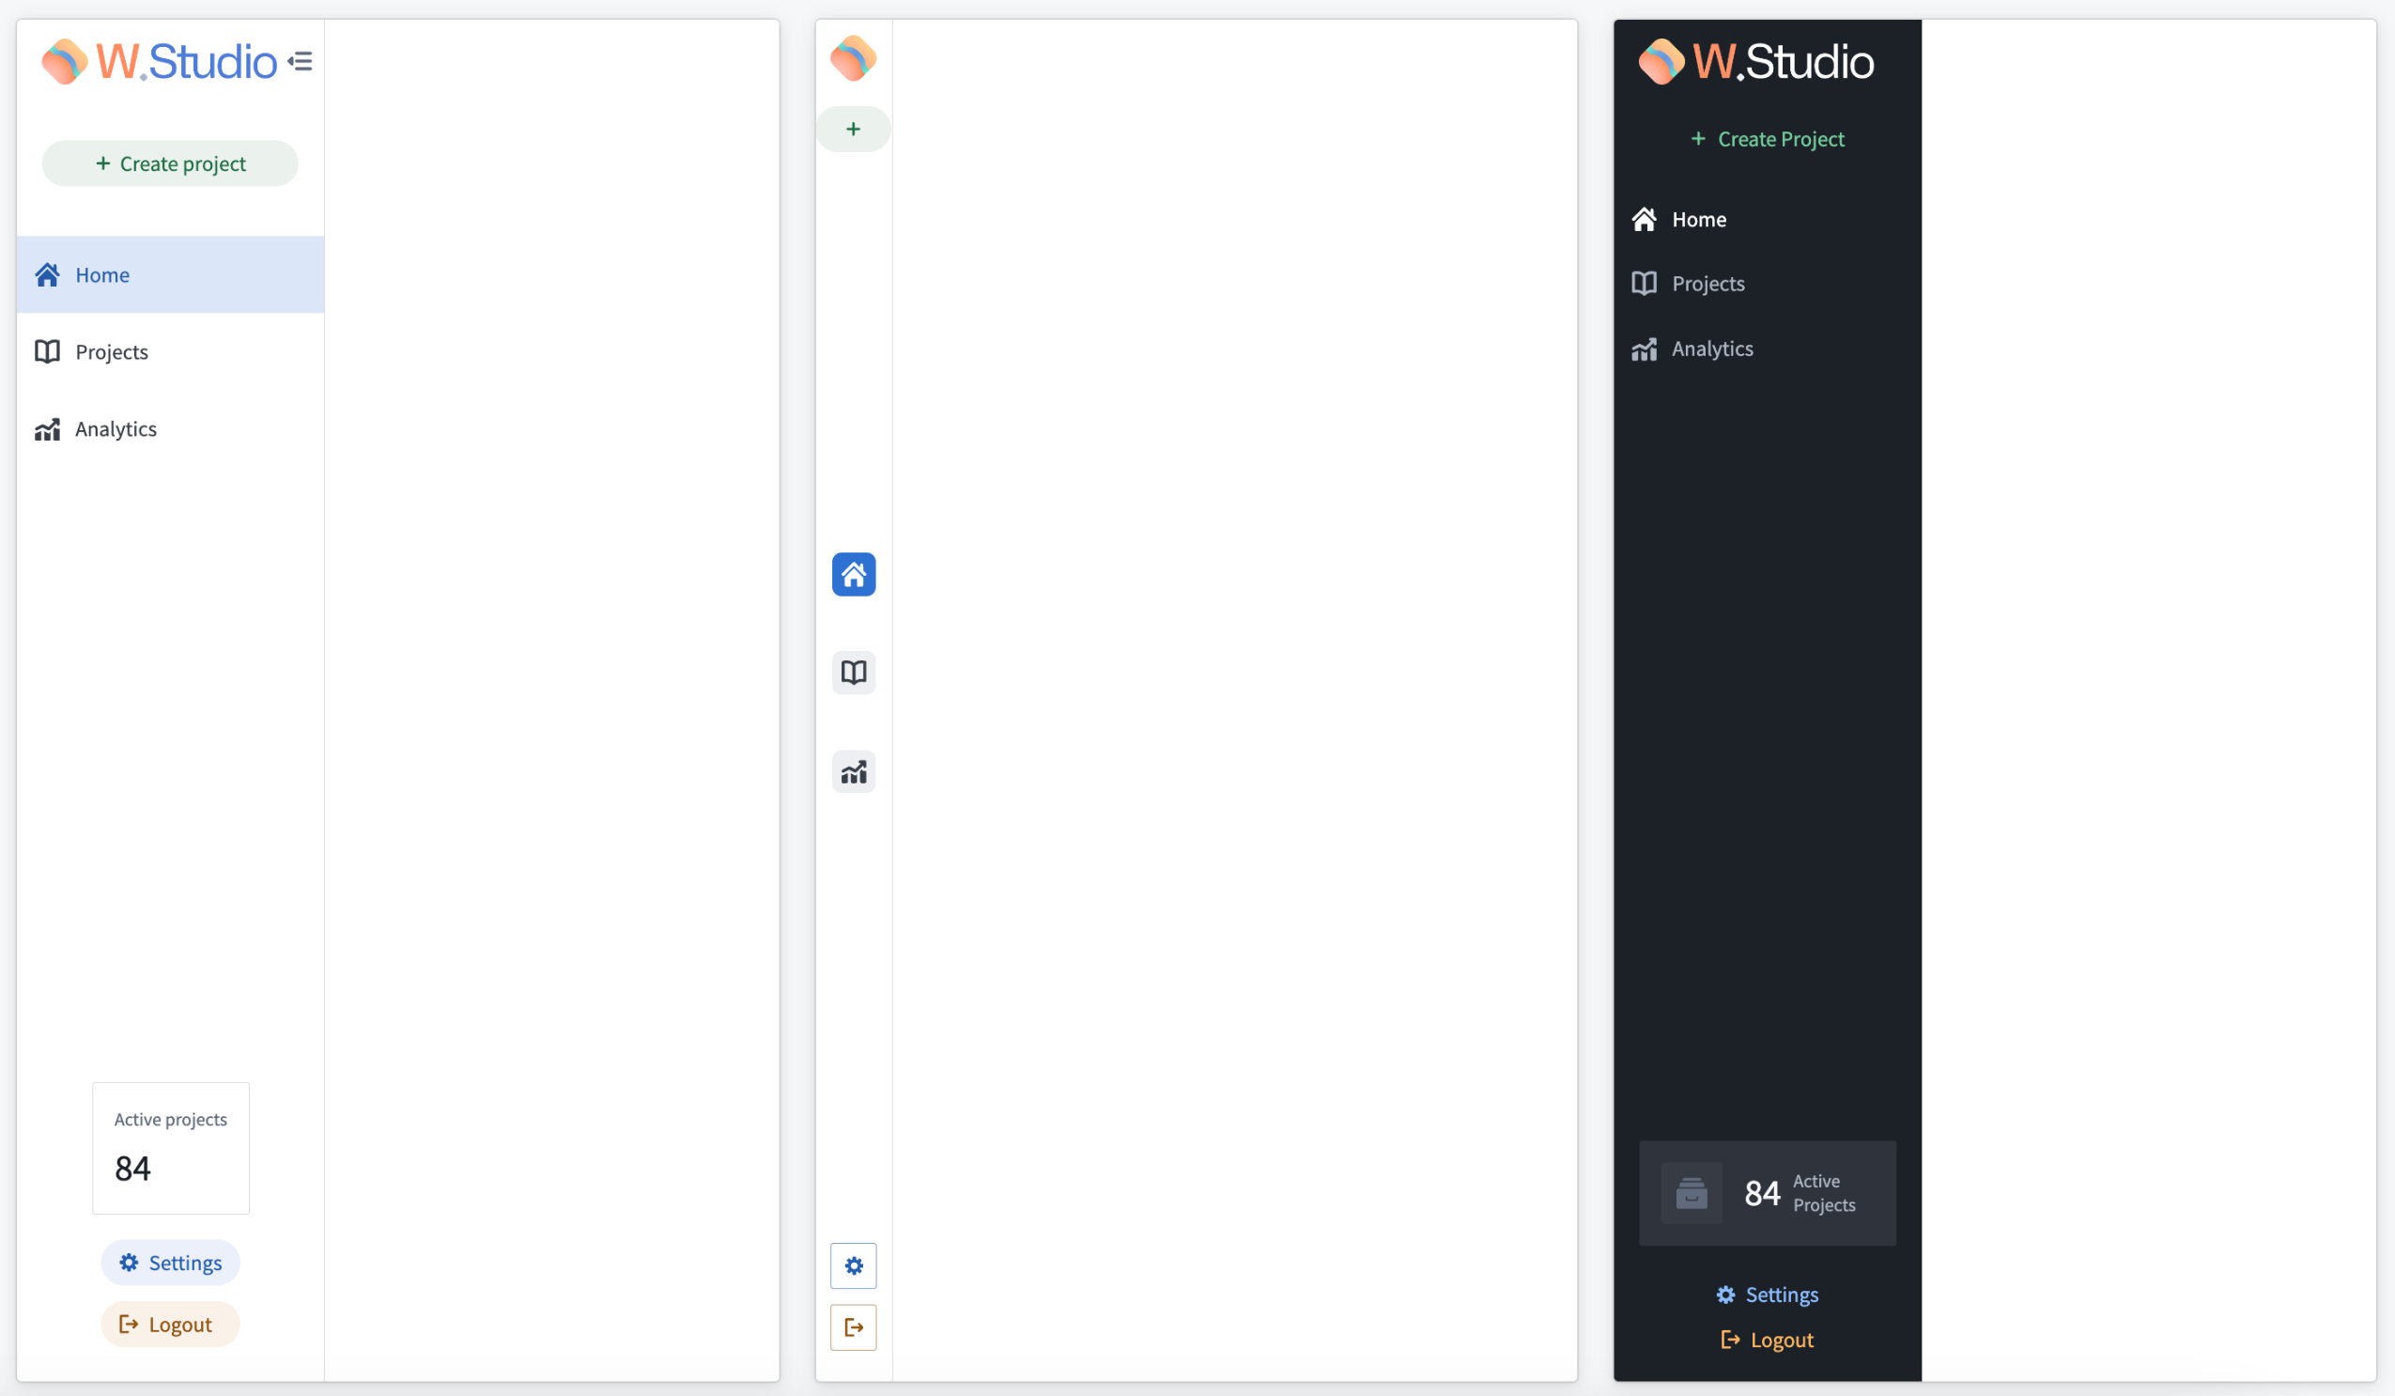Viewport: 2395px width, 1396px height.
Task: Click the archive box icon in the dark sidebar card
Action: [1692, 1194]
